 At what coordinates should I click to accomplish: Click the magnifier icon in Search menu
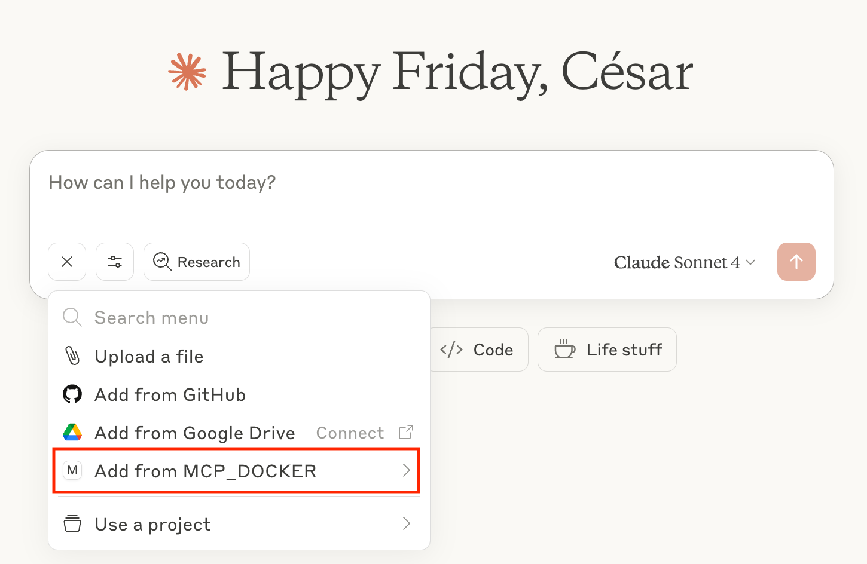coord(72,317)
